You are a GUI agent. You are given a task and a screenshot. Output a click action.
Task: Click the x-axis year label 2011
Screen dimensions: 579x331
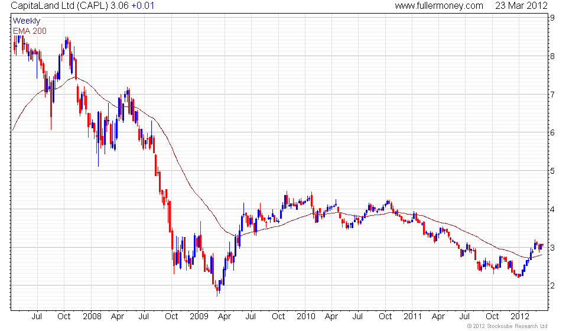[x=413, y=317]
